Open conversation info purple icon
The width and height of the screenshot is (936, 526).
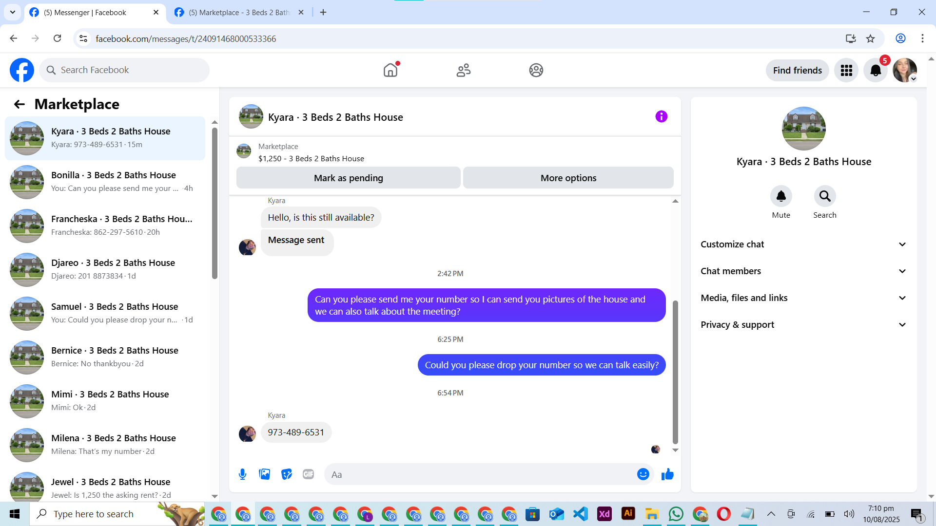click(x=661, y=116)
